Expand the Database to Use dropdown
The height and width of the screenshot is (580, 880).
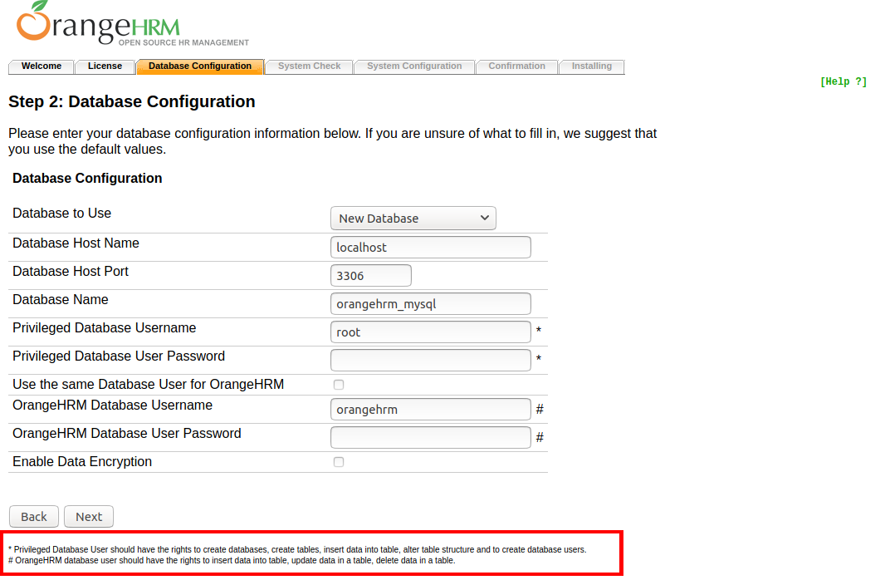tap(413, 219)
